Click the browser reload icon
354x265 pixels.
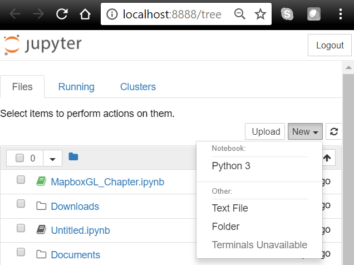coord(62,14)
